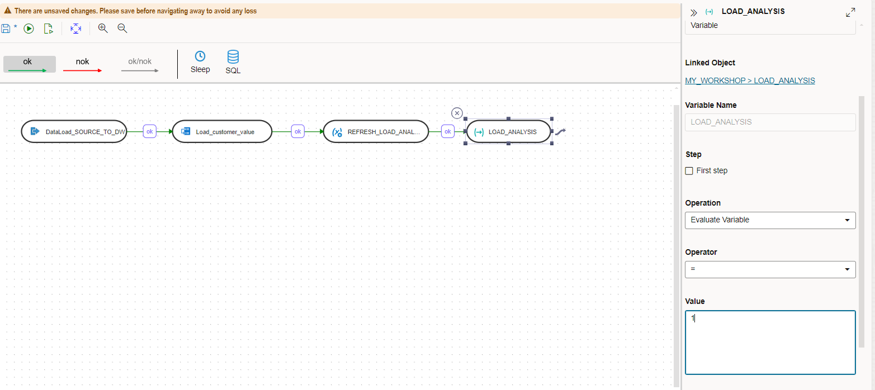This screenshot has width=875, height=390.
Task: Click the Variable type field at panel top
Action: click(770, 26)
